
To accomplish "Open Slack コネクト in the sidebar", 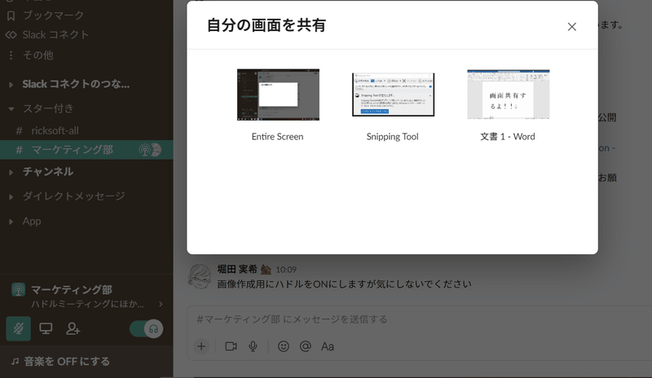I will click(55, 35).
